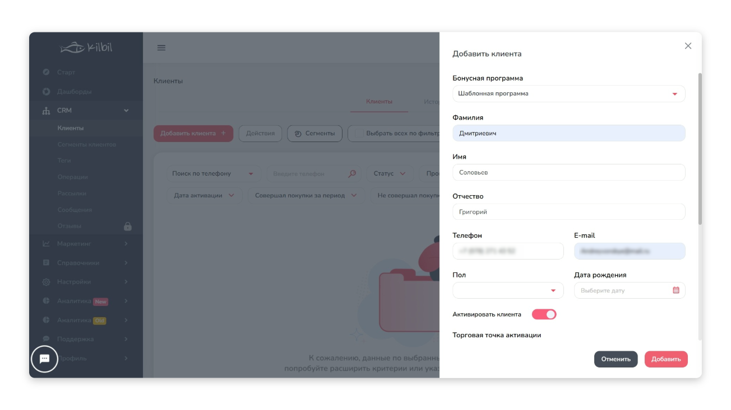
Task: Click the Маркетинг chart icon
Action: pyautogui.click(x=47, y=244)
